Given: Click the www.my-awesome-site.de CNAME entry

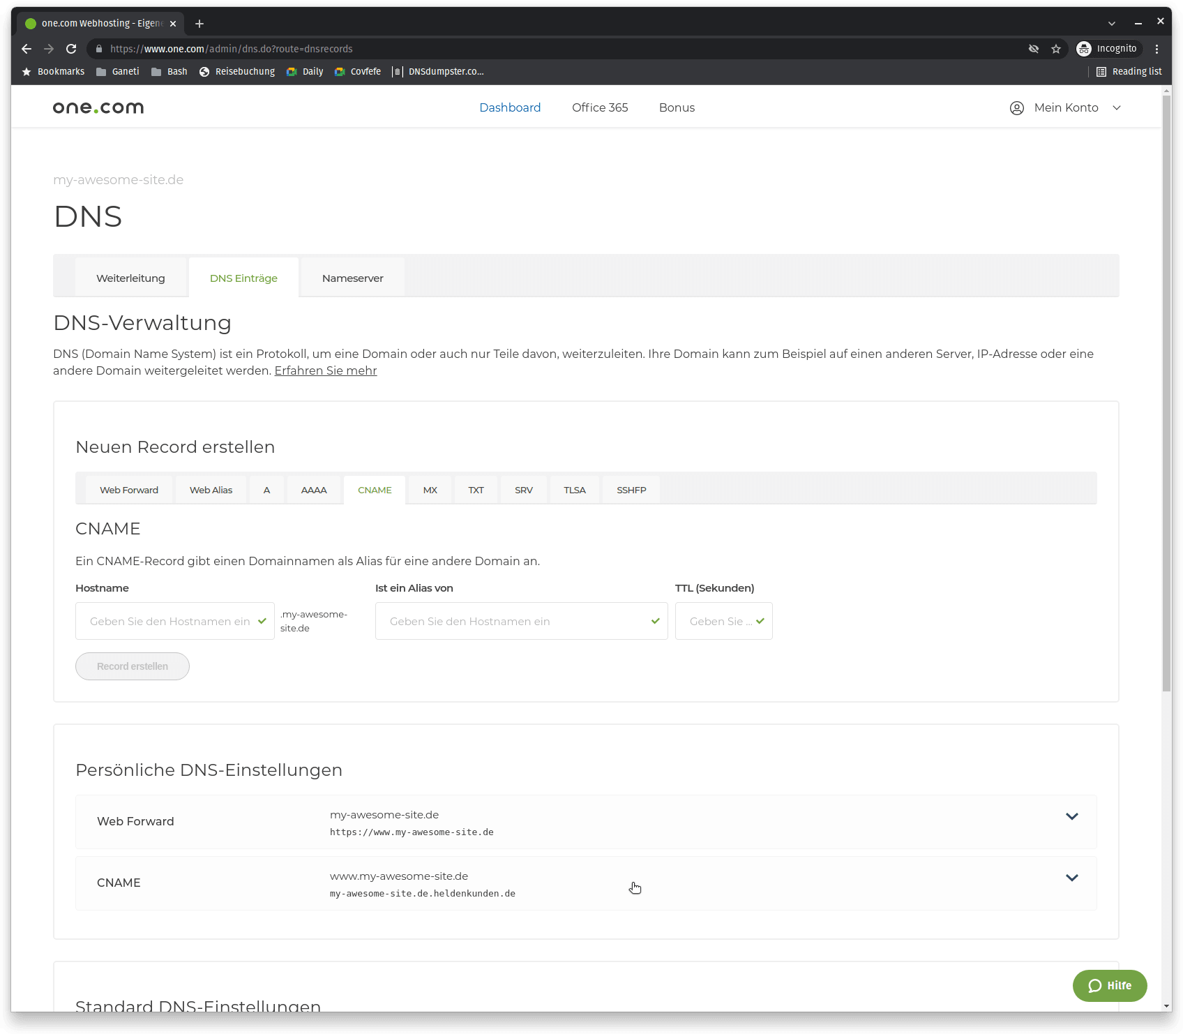Looking at the screenshot, I should click(399, 876).
